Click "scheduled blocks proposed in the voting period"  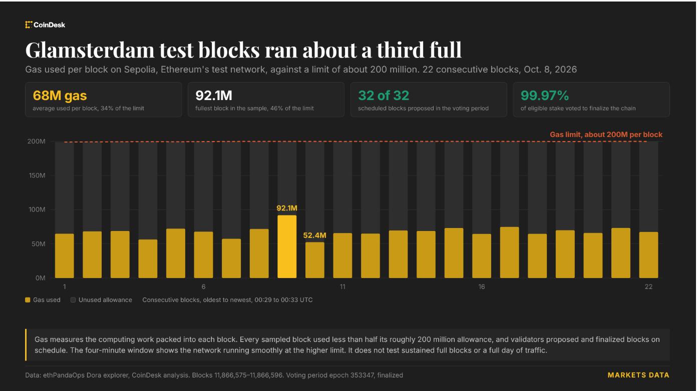click(x=423, y=108)
